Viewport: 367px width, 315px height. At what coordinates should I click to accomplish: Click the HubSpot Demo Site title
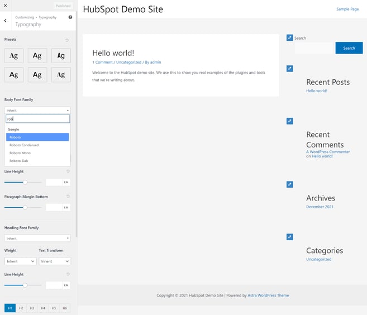tap(123, 9)
